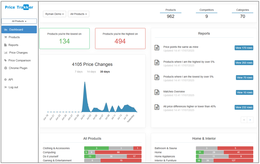
Task: Open Price Comparison in sidebar
Action: pyautogui.click(x=19, y=60)
